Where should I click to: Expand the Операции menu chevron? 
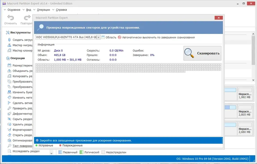click(34, 10)
